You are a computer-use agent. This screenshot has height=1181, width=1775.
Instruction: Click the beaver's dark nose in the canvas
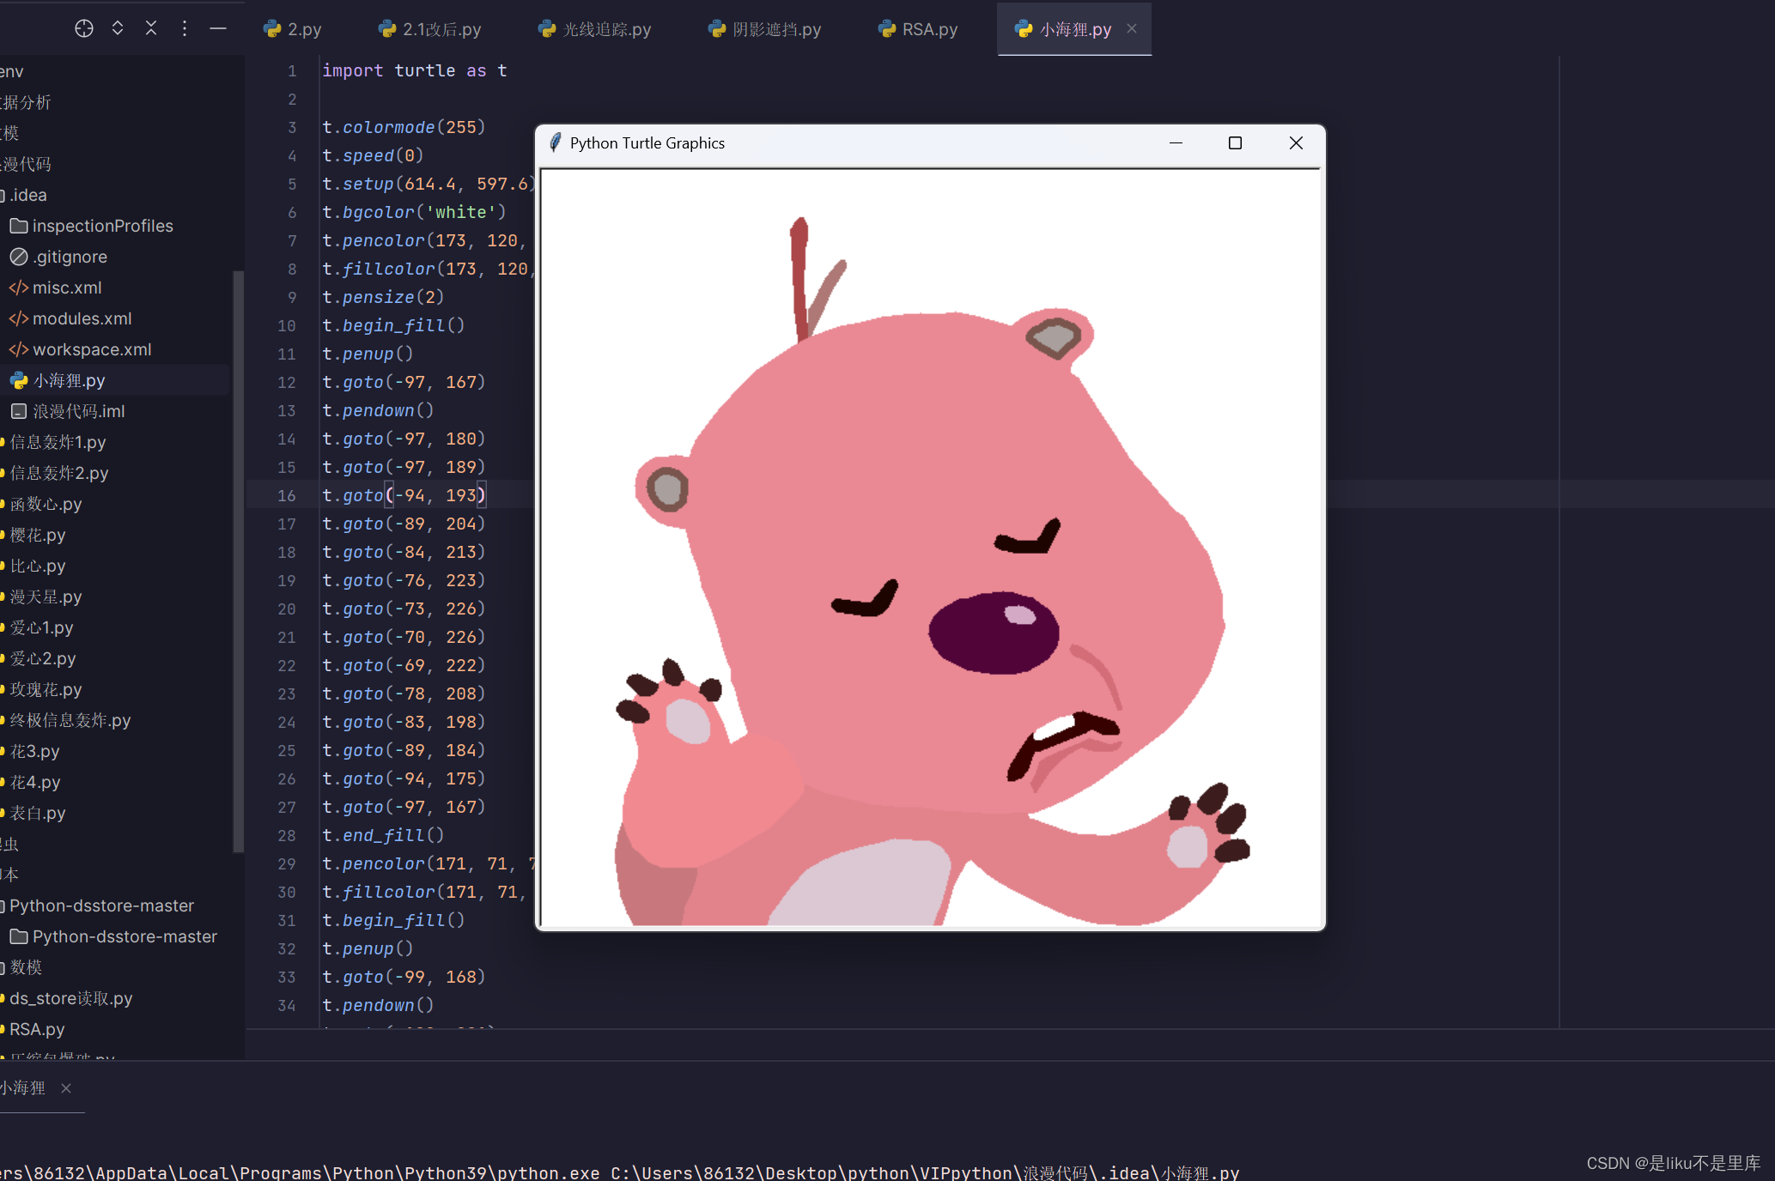pyautogui.click(x=994, y=633)
